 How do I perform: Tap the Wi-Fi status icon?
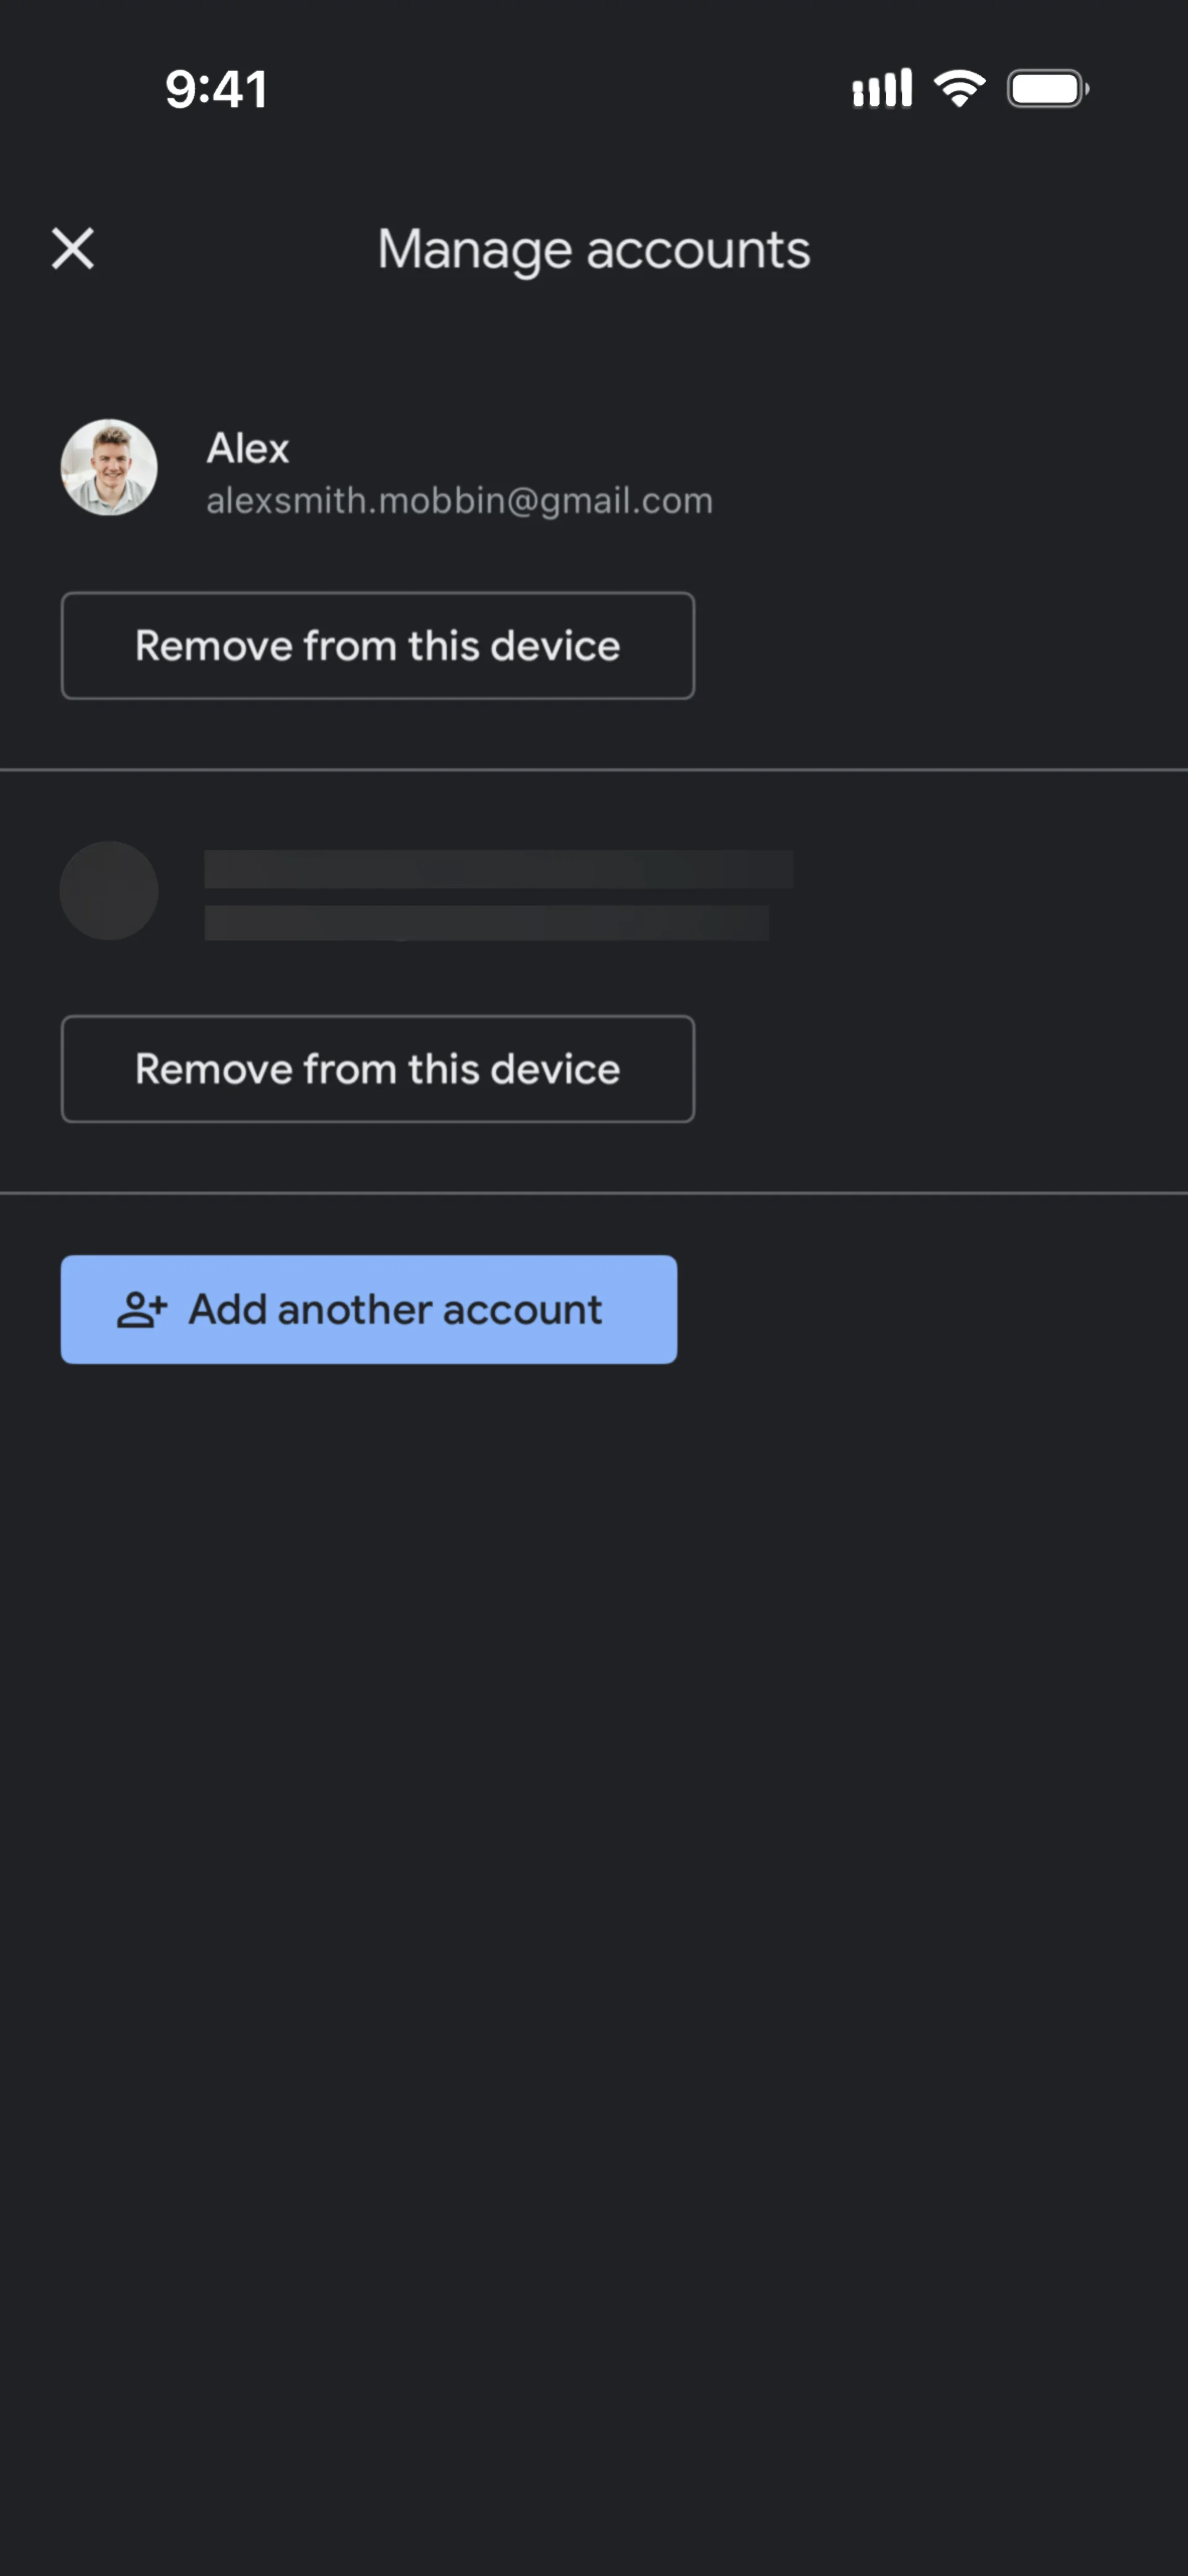point(959,89)
